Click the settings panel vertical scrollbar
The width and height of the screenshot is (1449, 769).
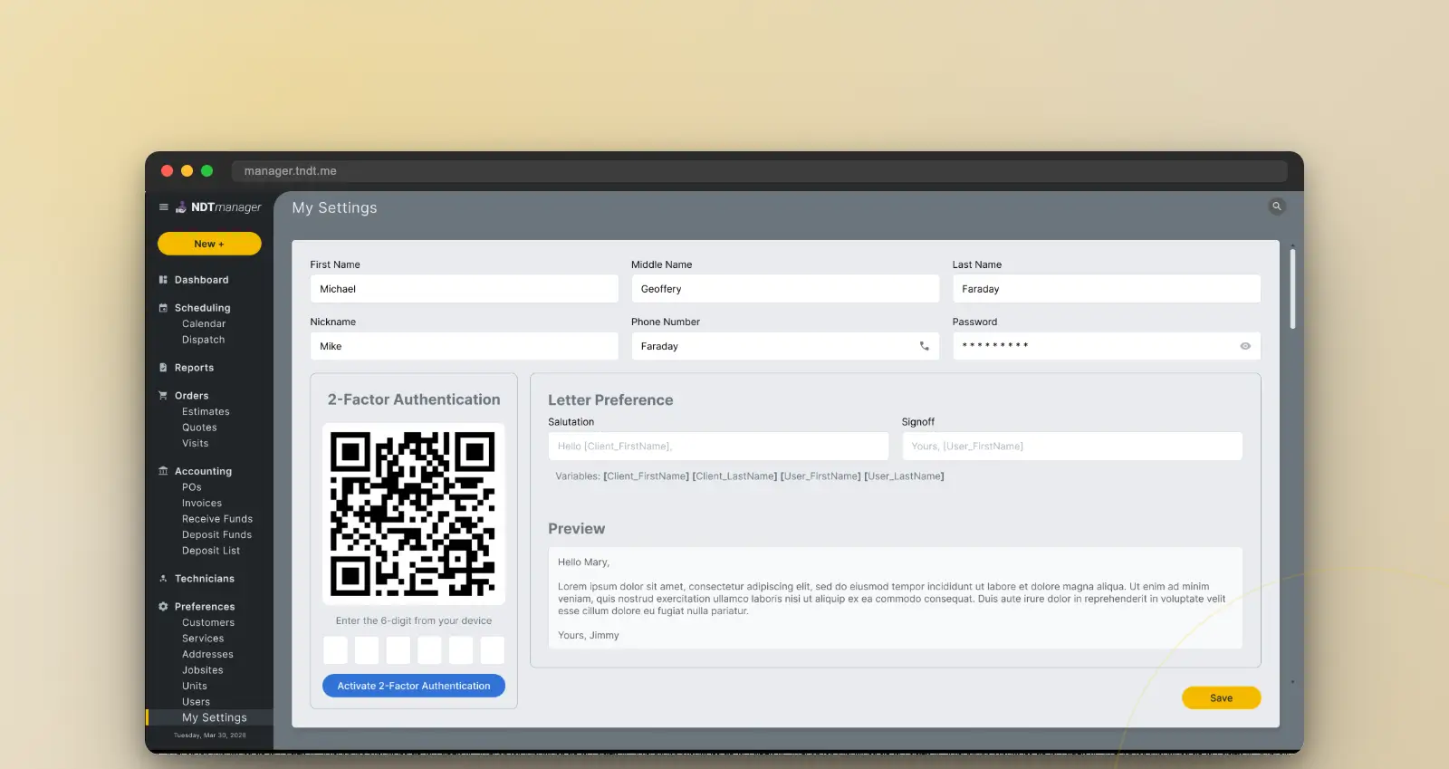point(1292,289)
